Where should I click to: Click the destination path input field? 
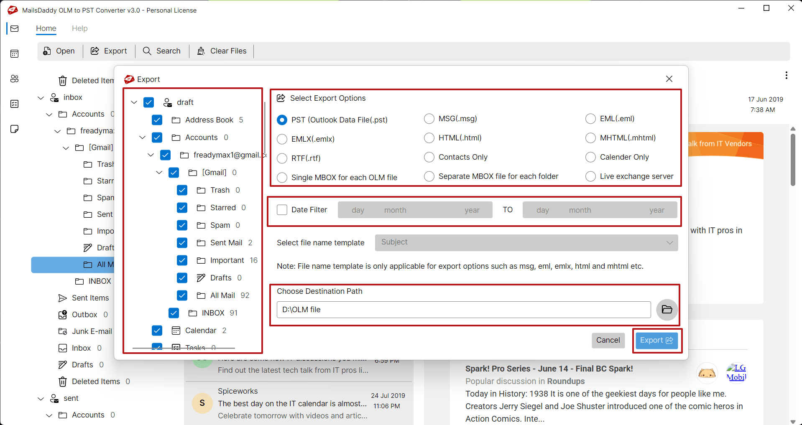[x=464, y=310]
